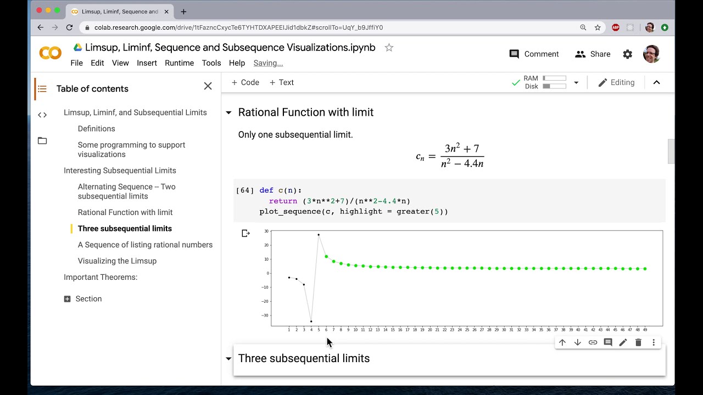
Task: Open the runtime connection dropdown arrow
Action: (576, 82)
